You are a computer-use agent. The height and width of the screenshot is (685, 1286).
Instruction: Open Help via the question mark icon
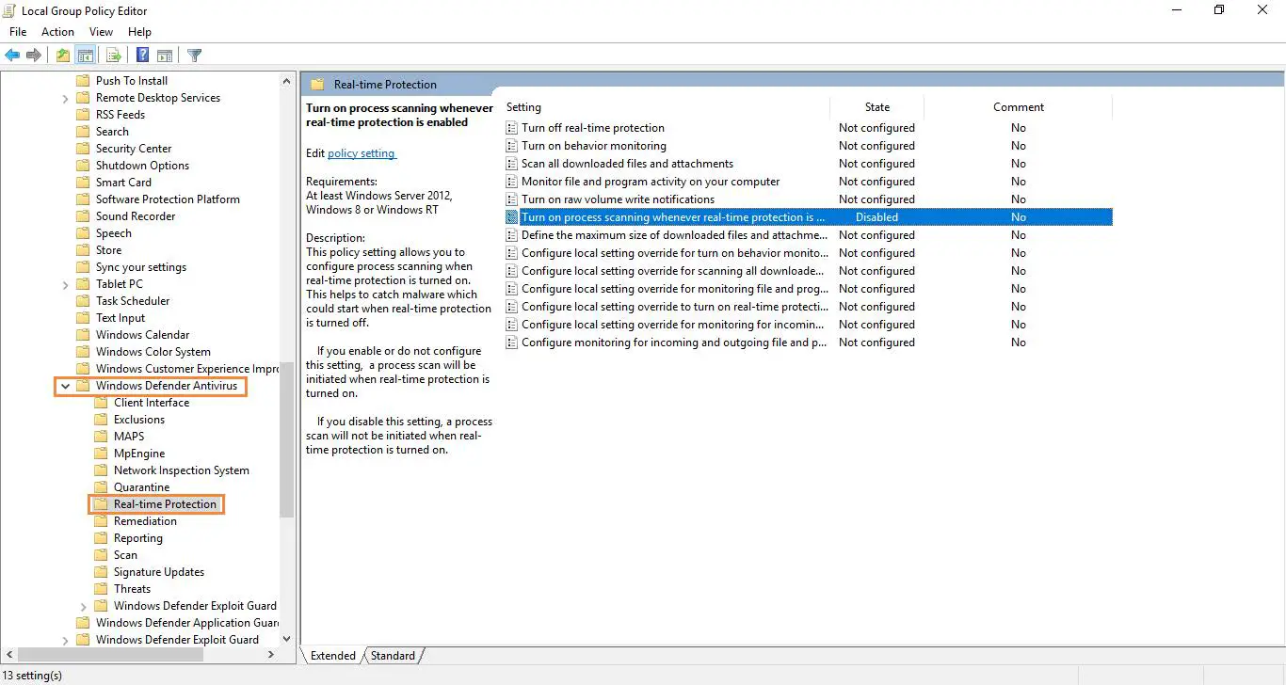[x=143, y=56]
